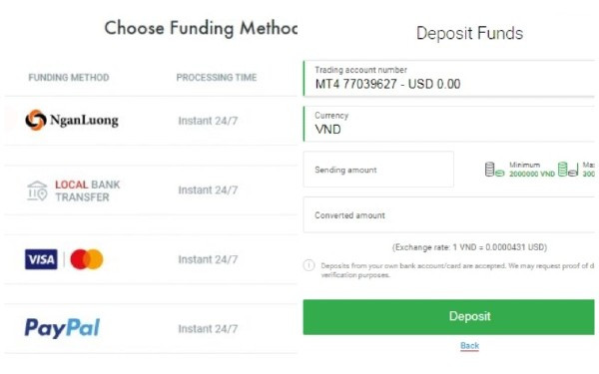The height and width of the screenshot is (374, 599).
Task: Select the Local Bank Transfer label
Action: tap(88, 190)
